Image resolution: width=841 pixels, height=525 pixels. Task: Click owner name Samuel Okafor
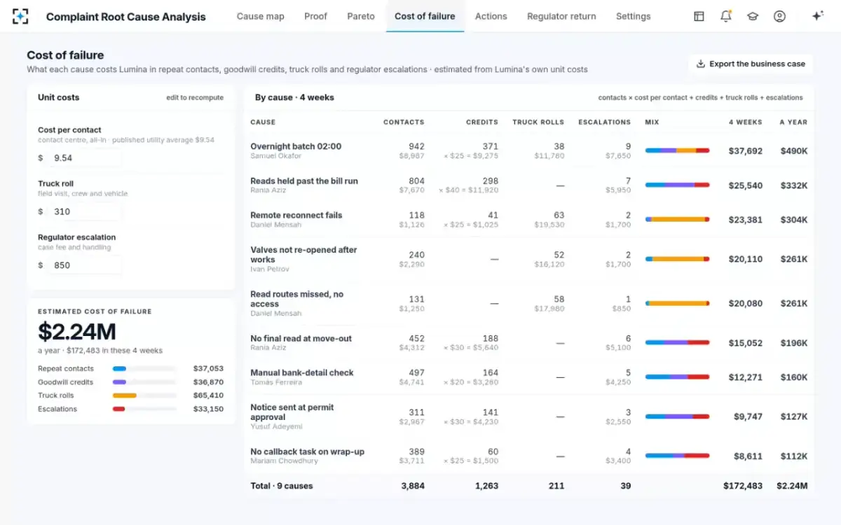point(276,155)
